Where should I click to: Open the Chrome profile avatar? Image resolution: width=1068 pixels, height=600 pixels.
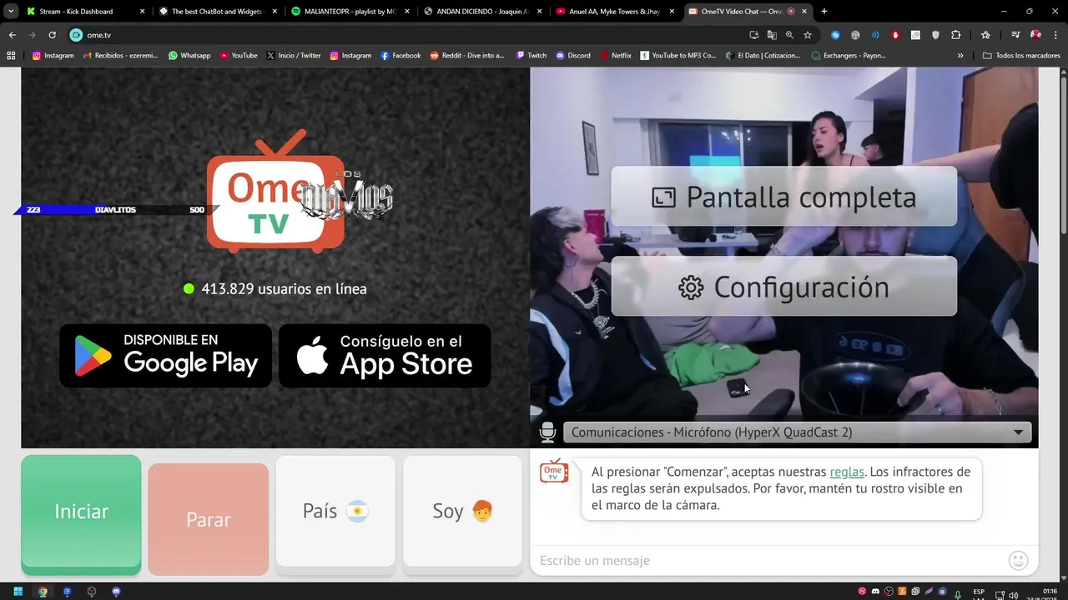1035,35
